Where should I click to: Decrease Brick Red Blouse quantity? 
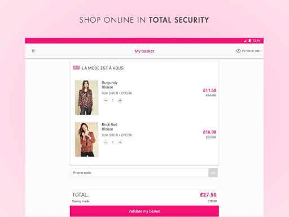pyautogui.click(x=106, y=142)
